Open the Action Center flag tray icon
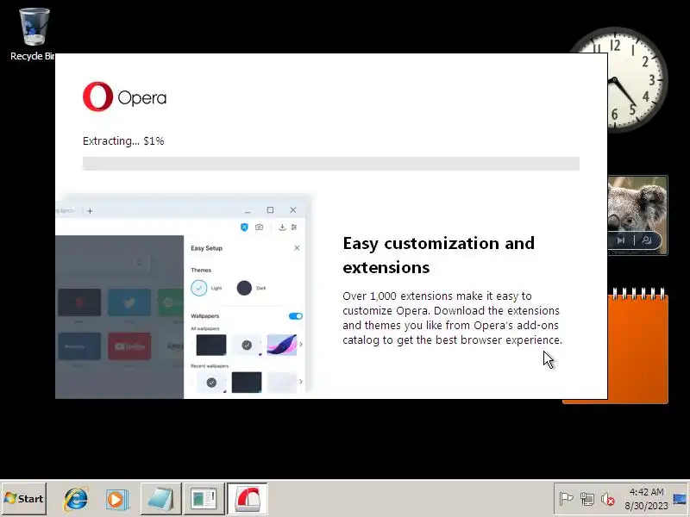Viewport: 690px width, 517px height. (566, 499)
